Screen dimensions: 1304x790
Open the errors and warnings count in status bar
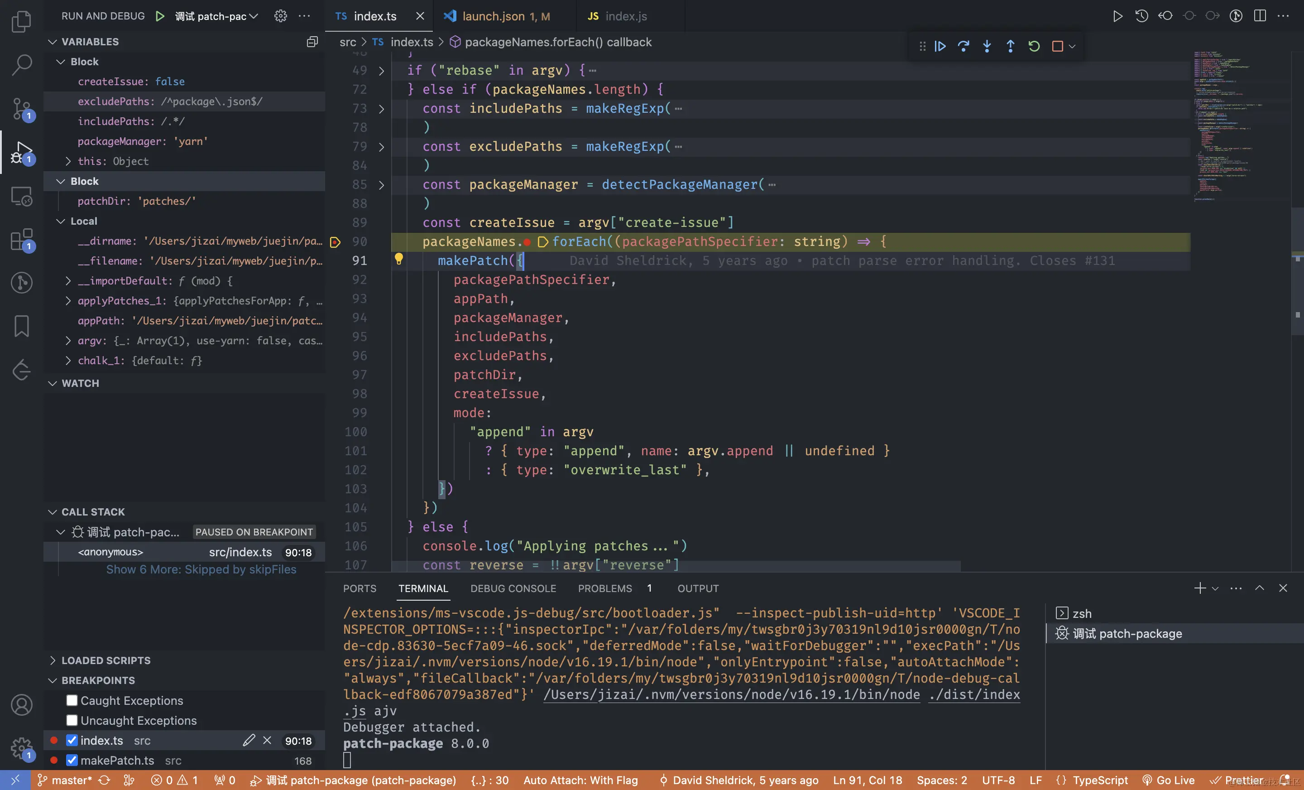tap(174, 780)
